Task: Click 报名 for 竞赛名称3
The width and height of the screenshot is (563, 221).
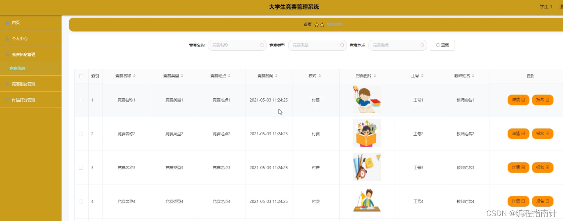Action: [x=542, y=167]
